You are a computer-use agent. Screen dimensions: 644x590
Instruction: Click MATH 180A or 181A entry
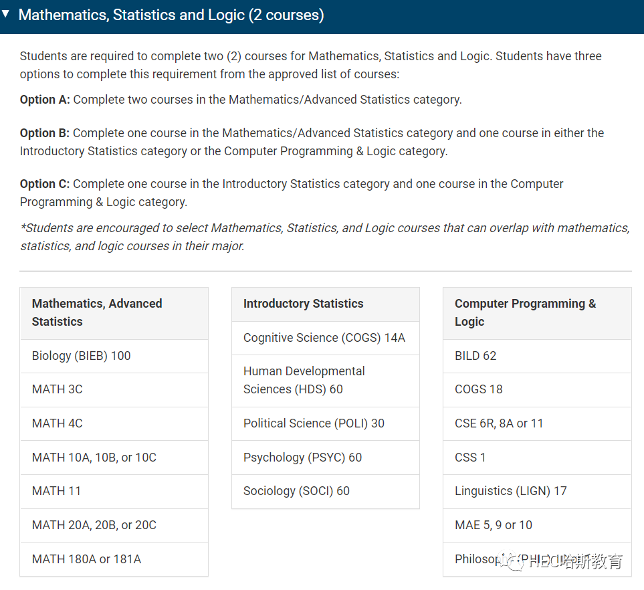click(114, 559)
